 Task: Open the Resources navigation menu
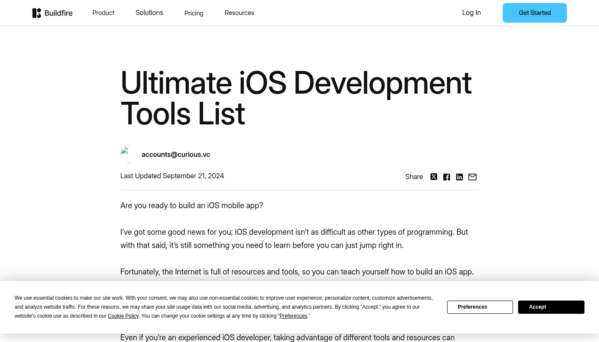(x=239, y=13)
